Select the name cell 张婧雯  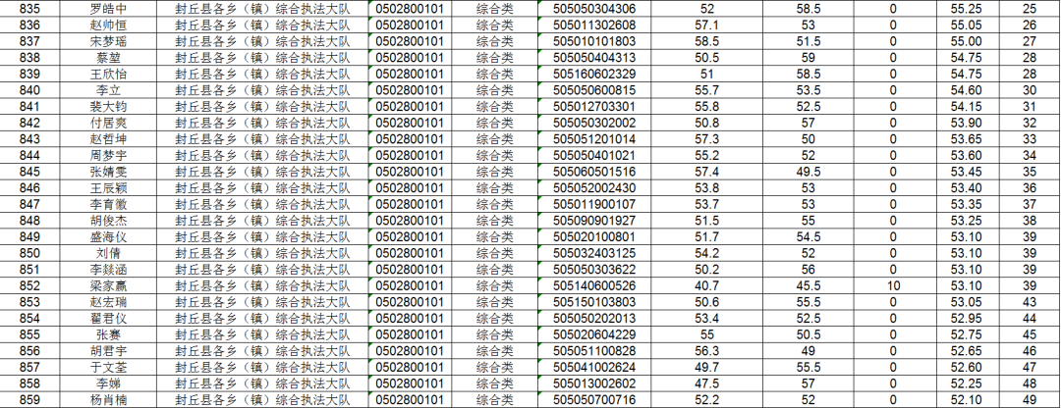[108, 172]
